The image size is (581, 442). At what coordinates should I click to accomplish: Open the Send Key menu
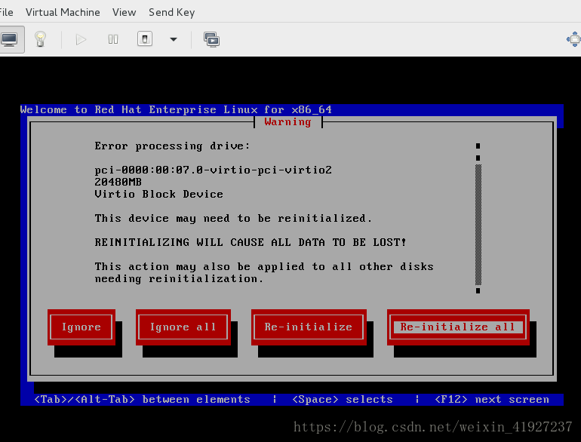pyautogui.click(x=171, y=12)
